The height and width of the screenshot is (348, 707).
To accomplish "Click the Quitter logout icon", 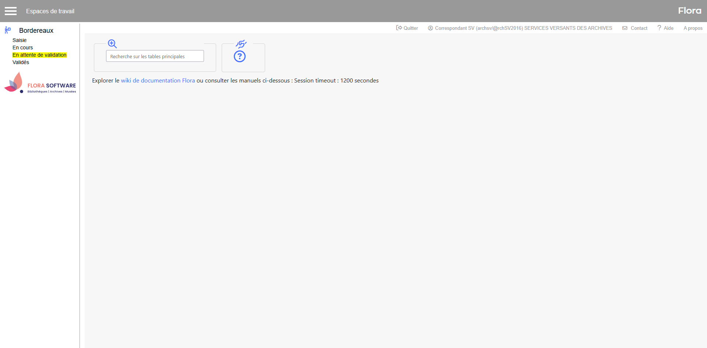I will [x=399, y=28].
